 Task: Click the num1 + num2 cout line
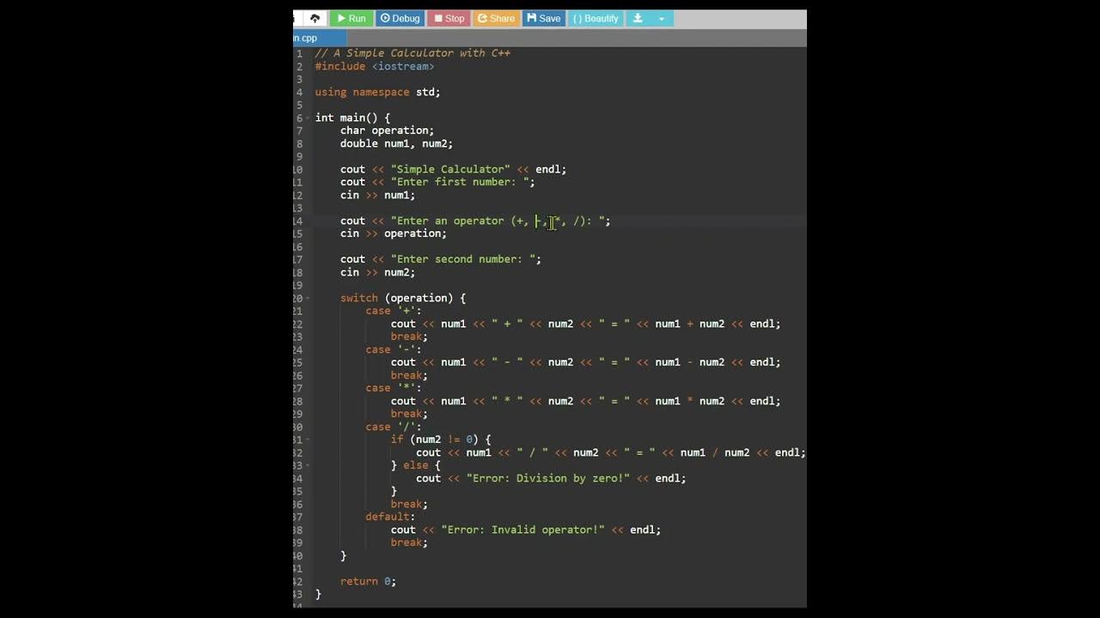click(585, 324)
